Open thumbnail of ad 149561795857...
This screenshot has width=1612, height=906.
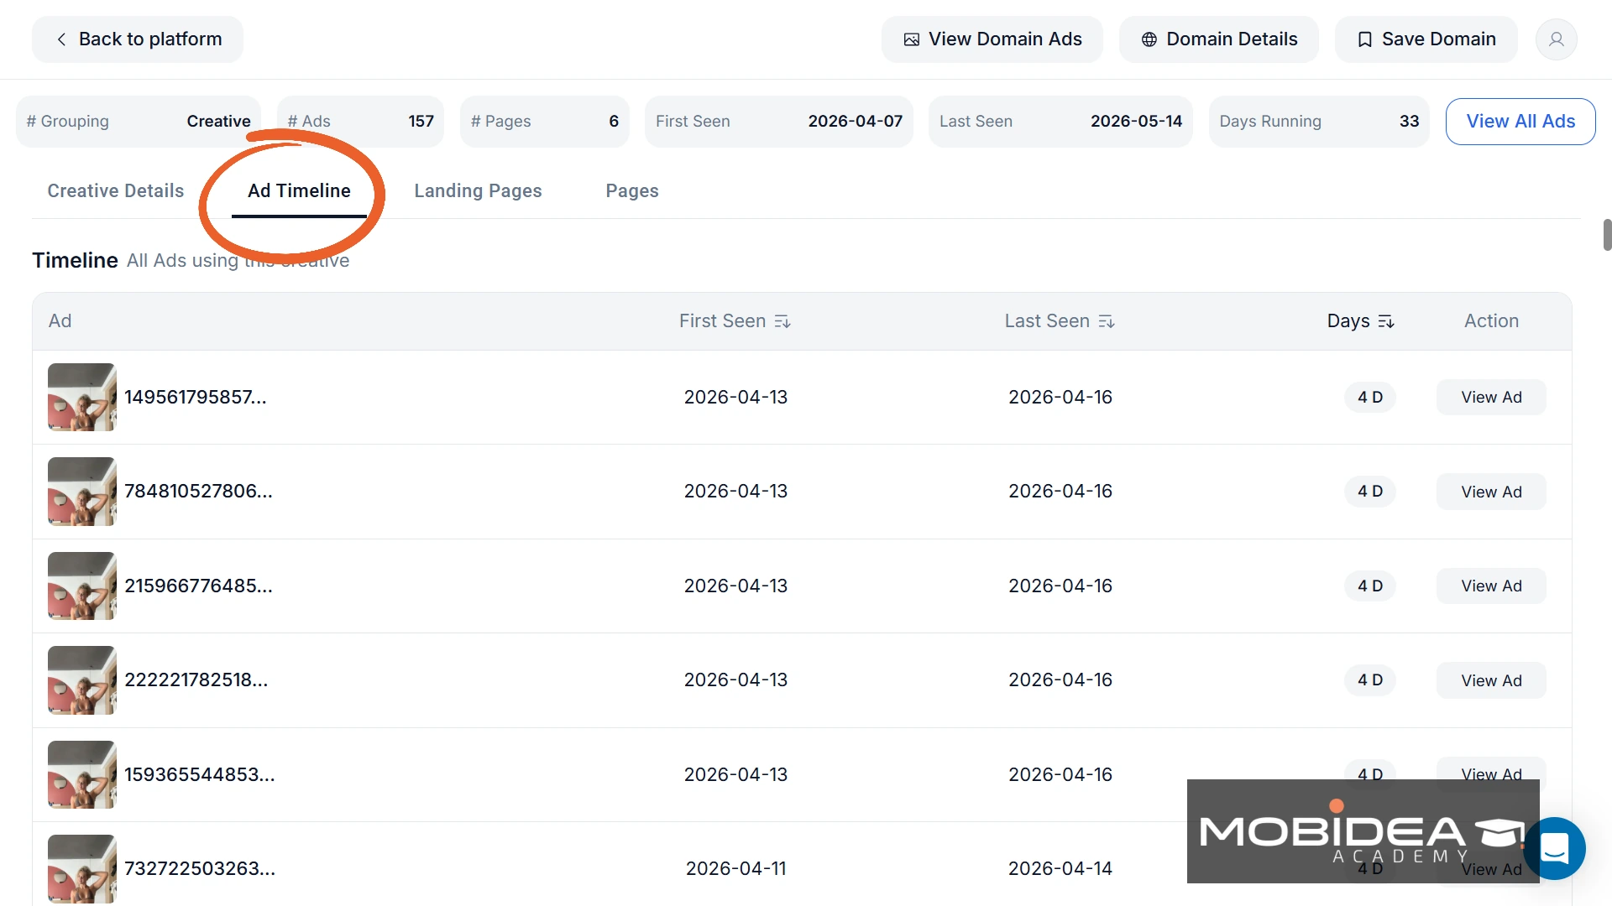[x=81, y=398]
